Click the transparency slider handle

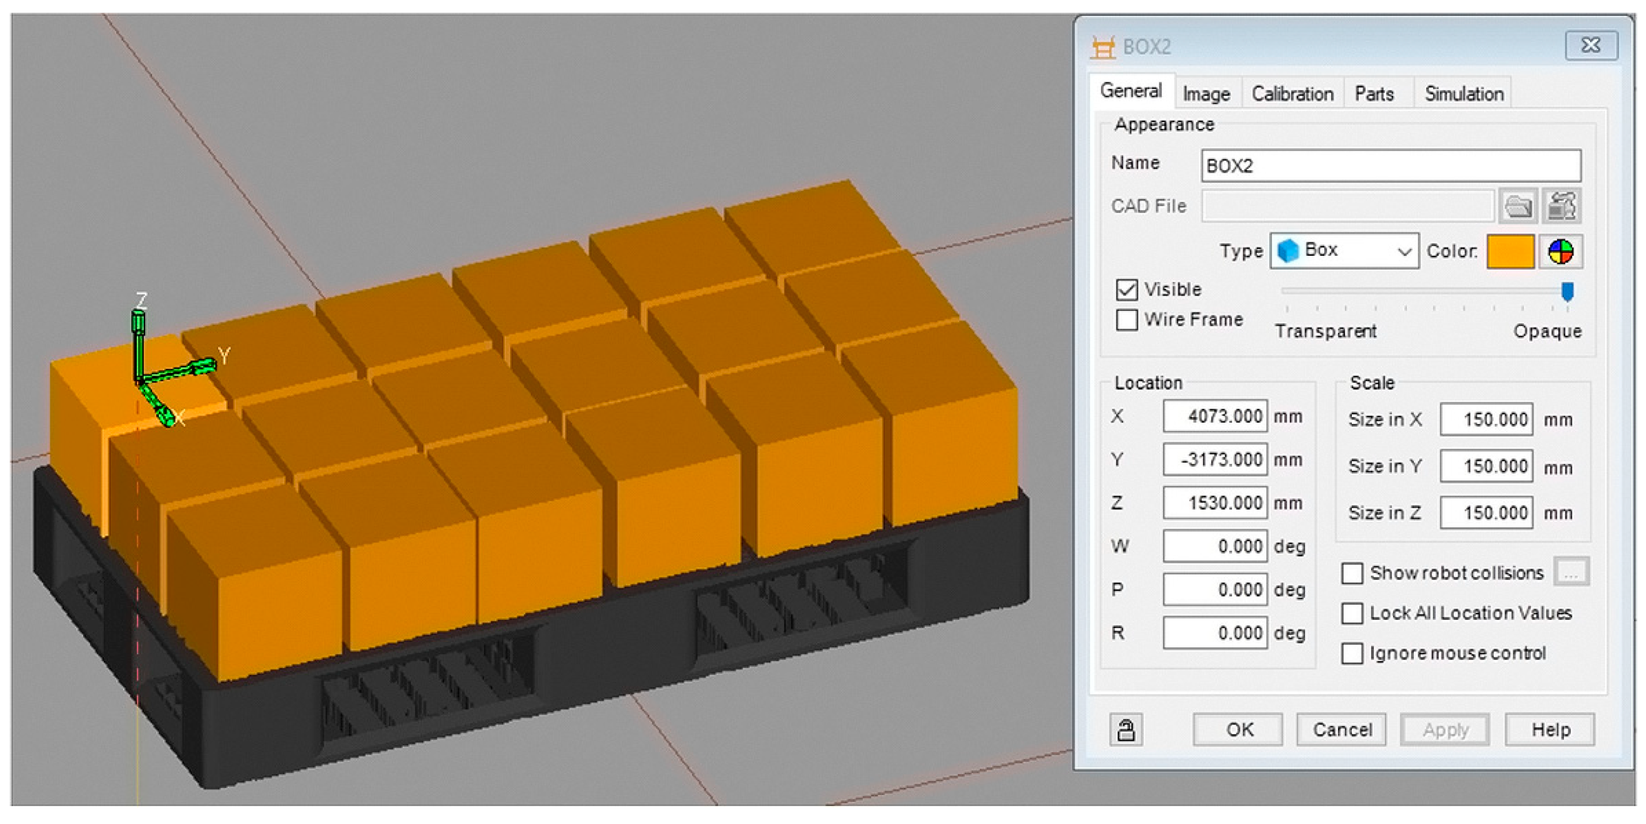(1567, 292)
